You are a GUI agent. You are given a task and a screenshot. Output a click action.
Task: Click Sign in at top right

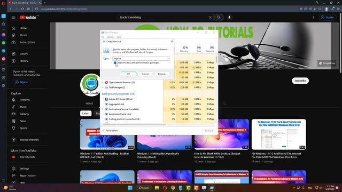tap(327, 18)
